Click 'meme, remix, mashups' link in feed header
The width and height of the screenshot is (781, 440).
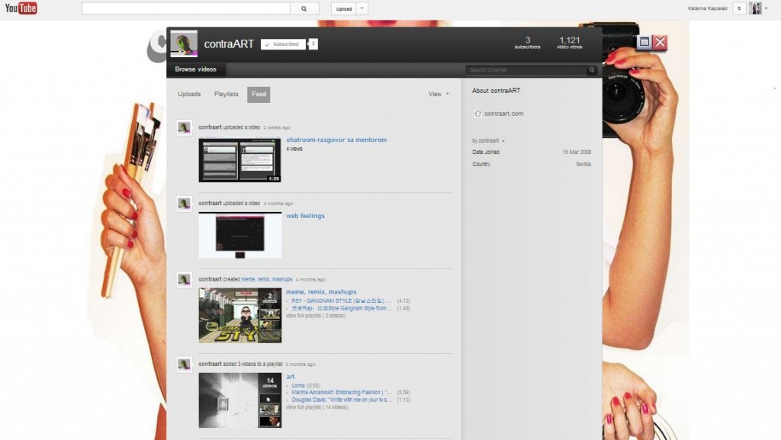(267, 280)
